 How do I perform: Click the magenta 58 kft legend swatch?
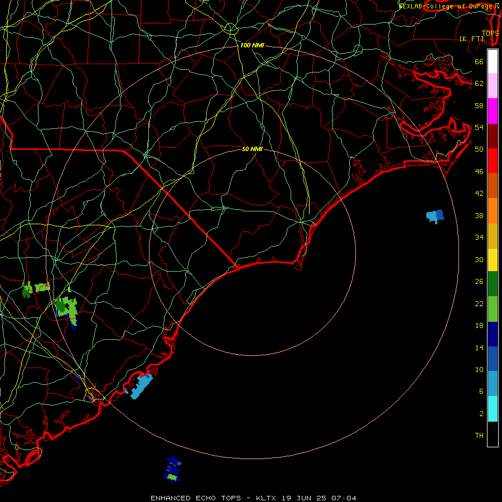pos(493,111)
